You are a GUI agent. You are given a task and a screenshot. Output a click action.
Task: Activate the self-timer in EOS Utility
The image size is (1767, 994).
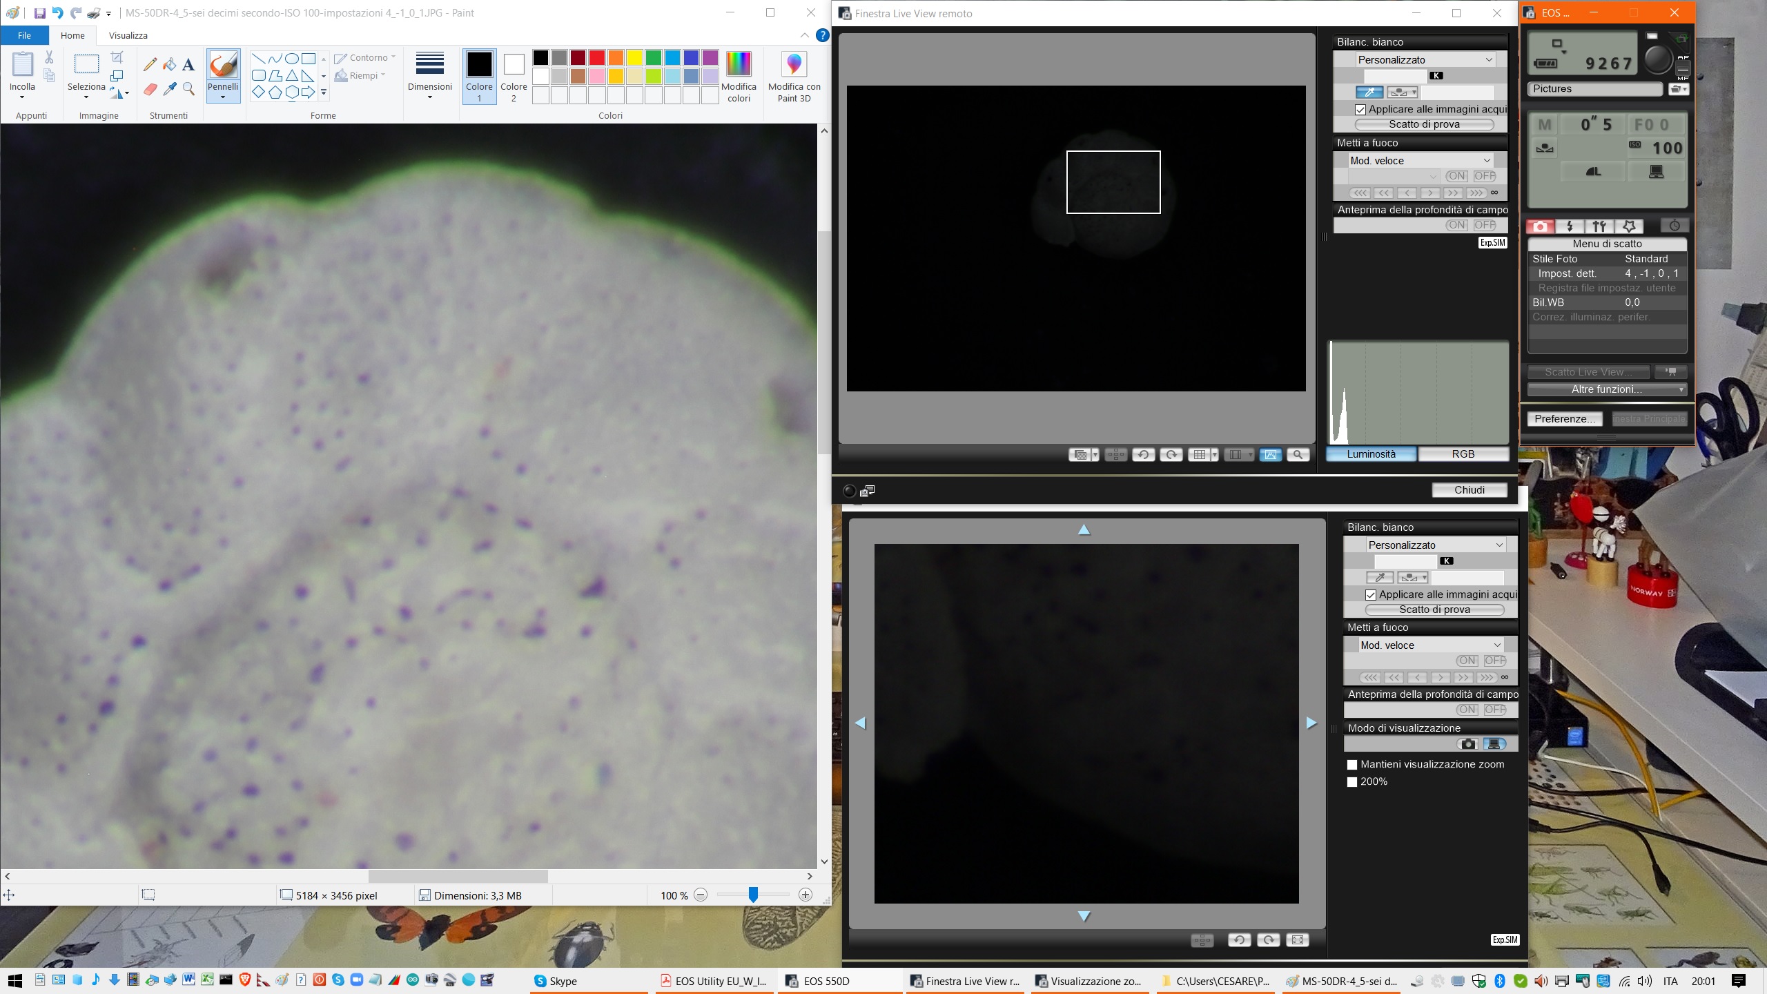coord(1676,226)
